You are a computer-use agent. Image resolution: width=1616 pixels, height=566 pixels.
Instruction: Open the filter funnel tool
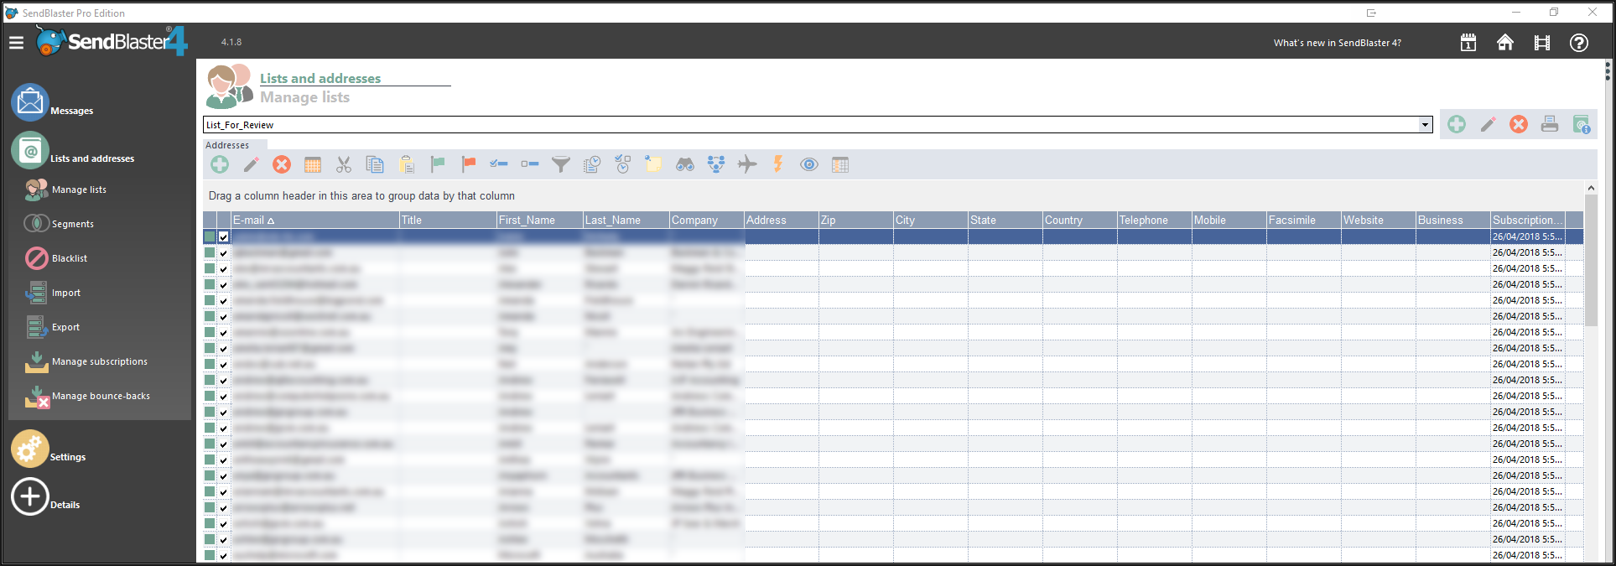(x=561, y=164)
